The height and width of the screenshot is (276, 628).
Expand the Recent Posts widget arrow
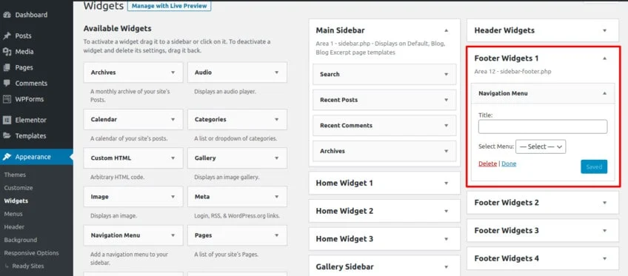[446, 100]
